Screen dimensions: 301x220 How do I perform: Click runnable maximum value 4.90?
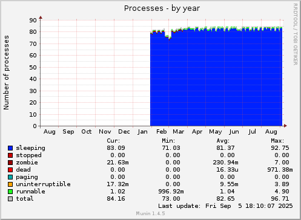(282, 192)
